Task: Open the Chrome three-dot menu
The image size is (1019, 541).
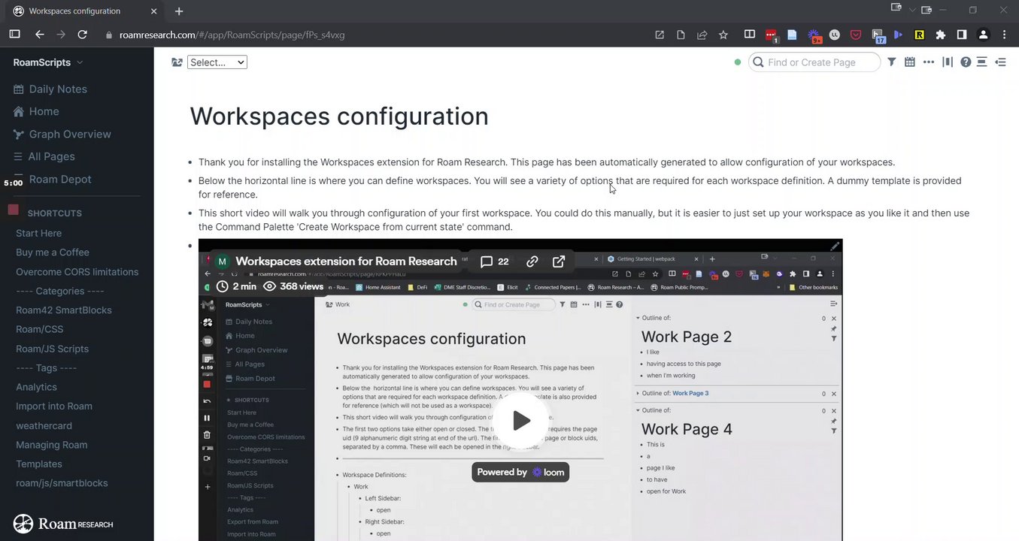Action: click(1005, 35)
